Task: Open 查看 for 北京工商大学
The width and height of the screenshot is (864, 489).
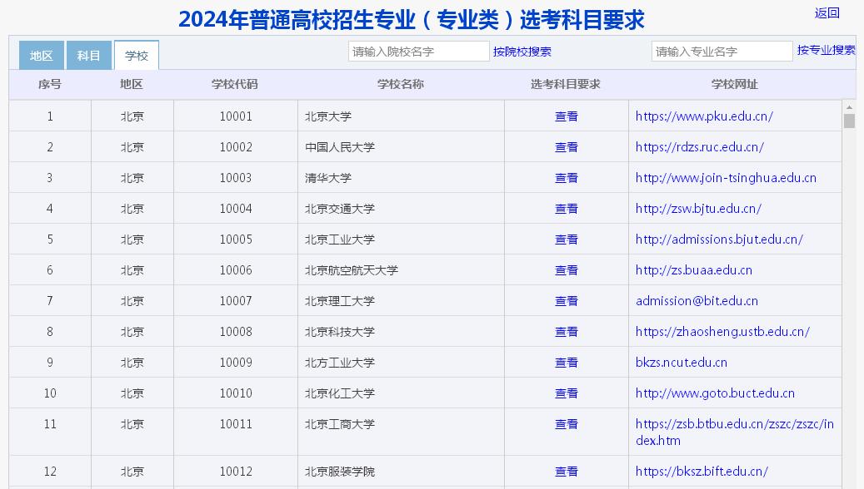Action: pos(566,424)
